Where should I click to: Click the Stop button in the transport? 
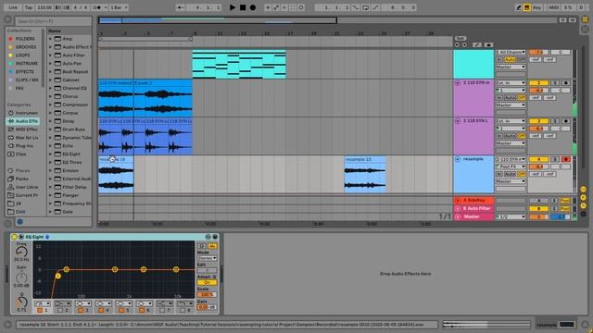click(x=243, y=7)
